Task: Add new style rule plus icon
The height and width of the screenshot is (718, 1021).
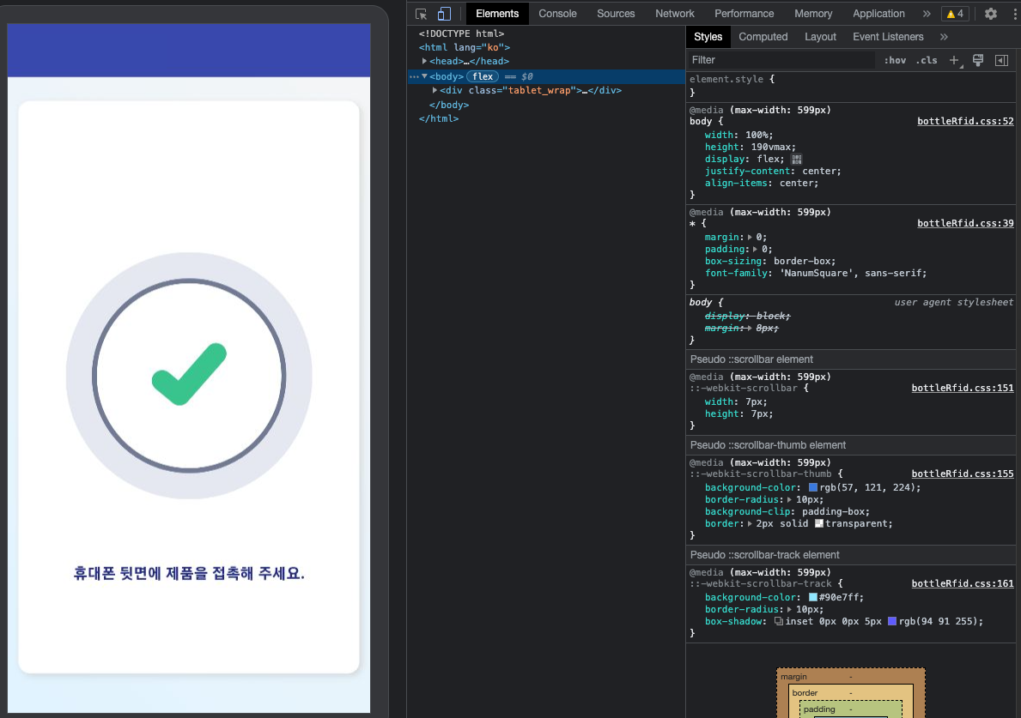Action: click(954, 61)
